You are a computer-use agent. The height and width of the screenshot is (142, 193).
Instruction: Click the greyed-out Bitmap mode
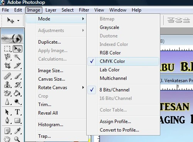123,19
